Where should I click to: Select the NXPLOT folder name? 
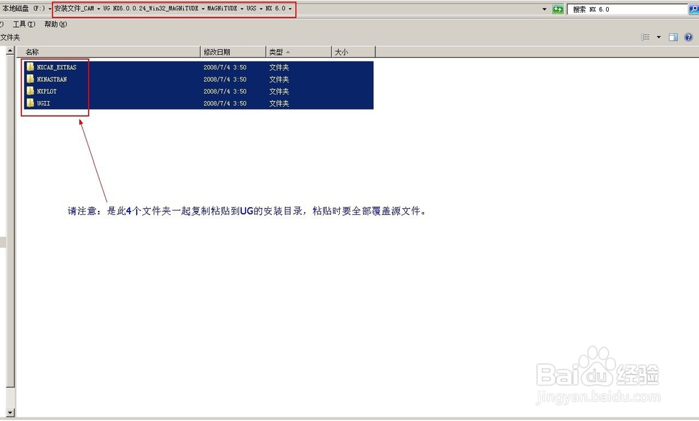tap(47, 91)
